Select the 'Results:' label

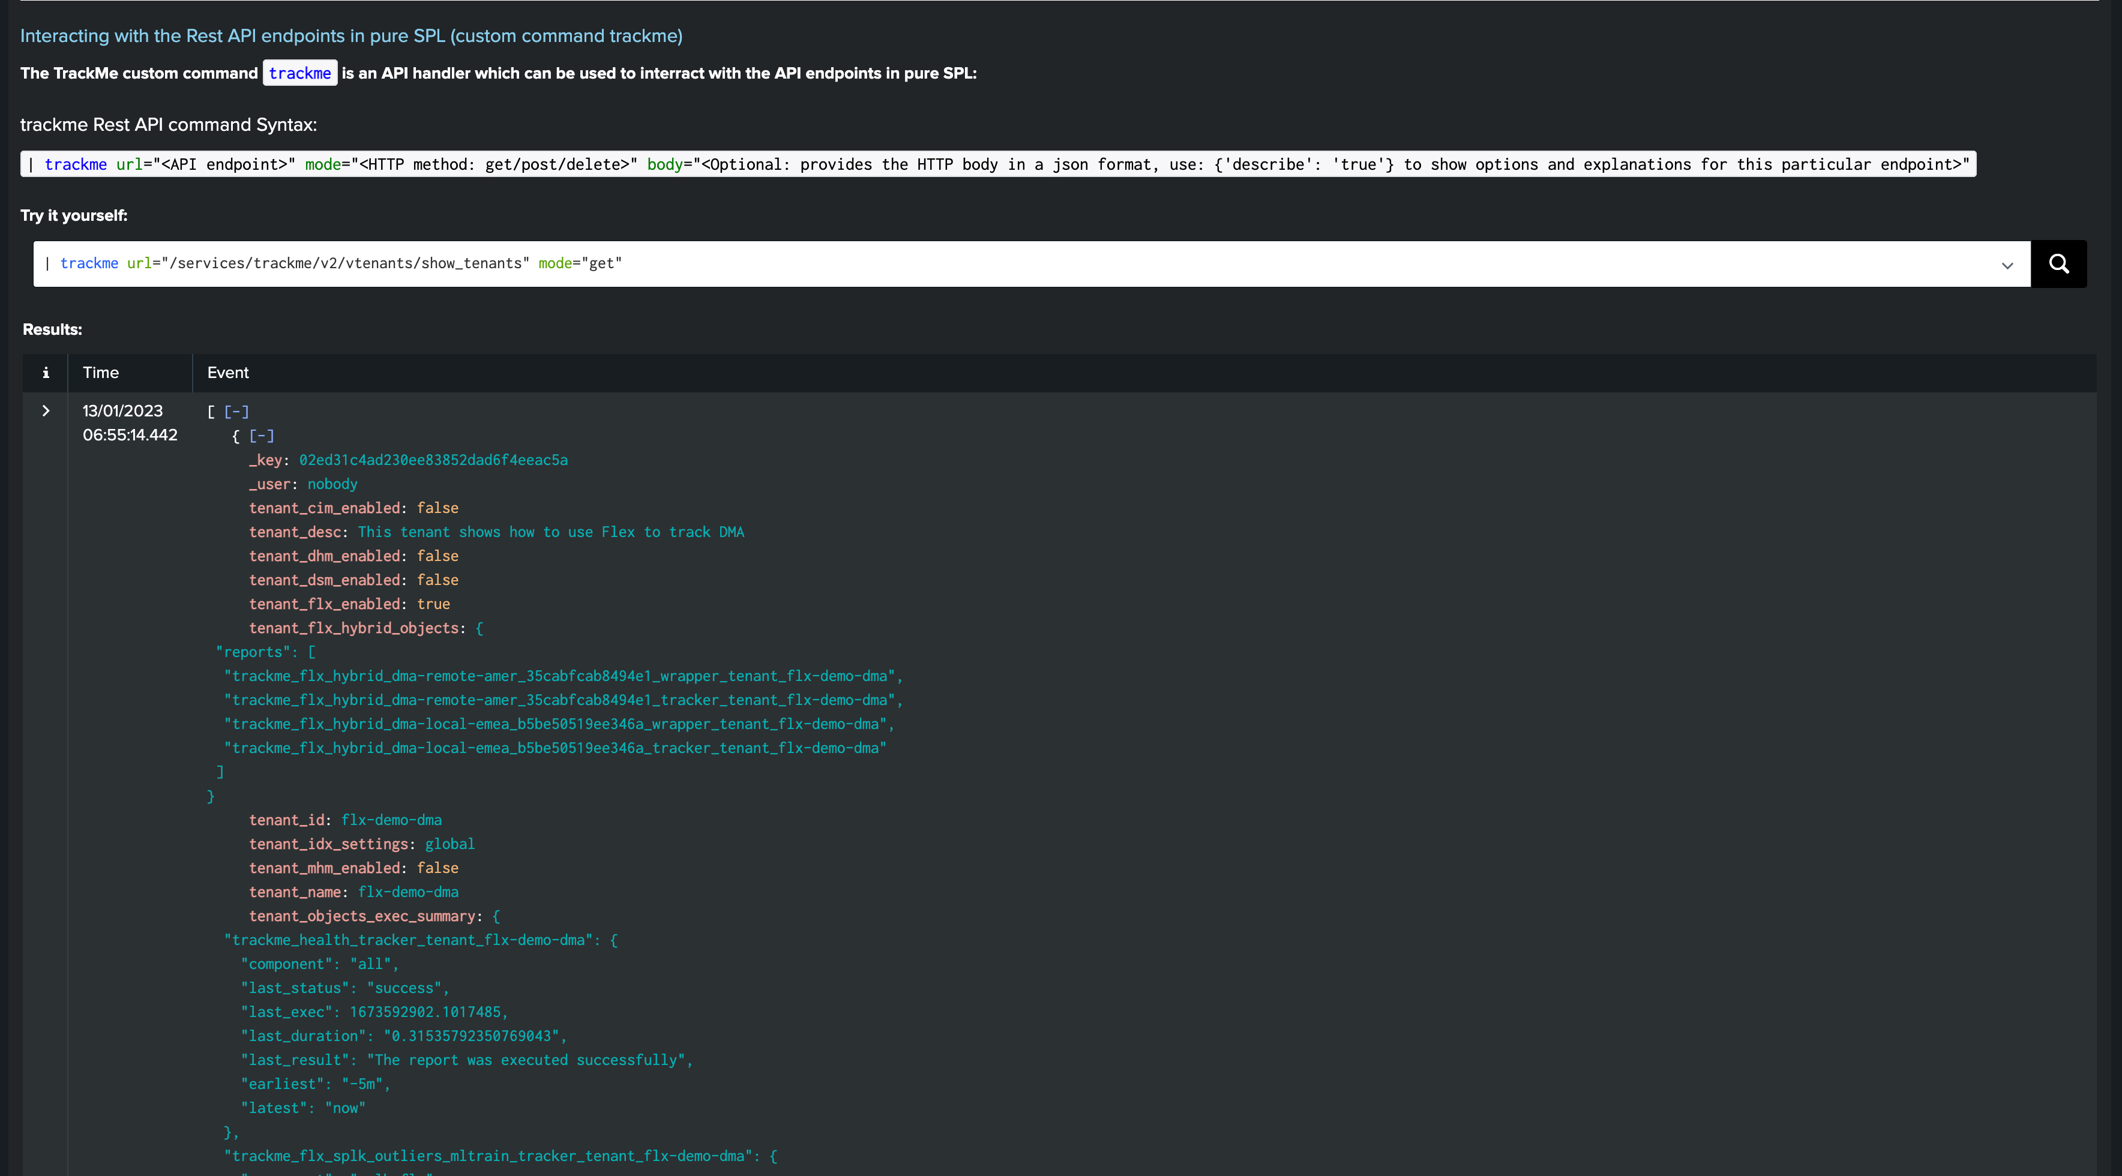coord(53,330)
